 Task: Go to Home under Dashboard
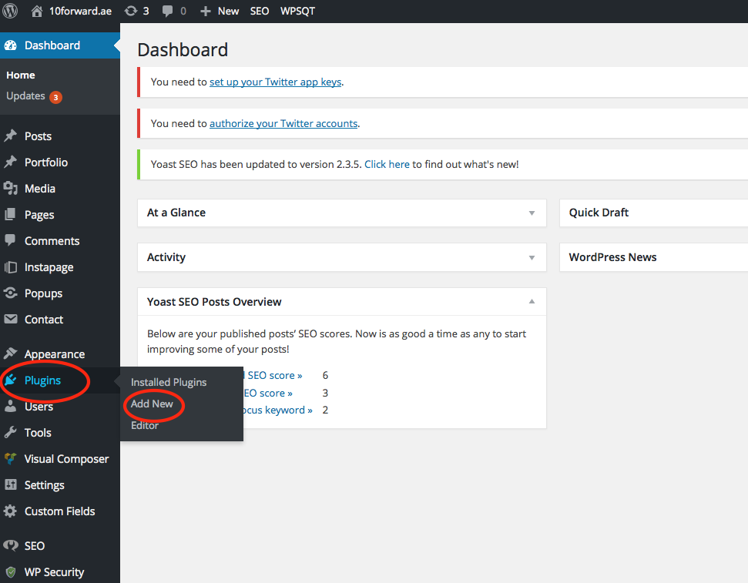coord(21,75)
